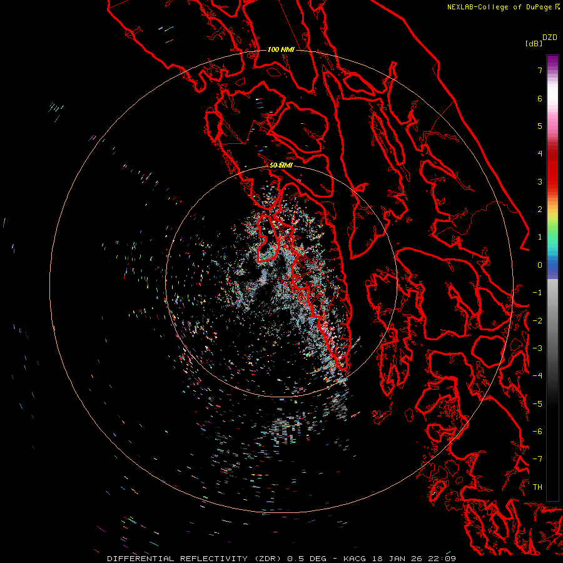Click the 50 NMI range ring label
This screenshot has width=563, height=563.
281,165
